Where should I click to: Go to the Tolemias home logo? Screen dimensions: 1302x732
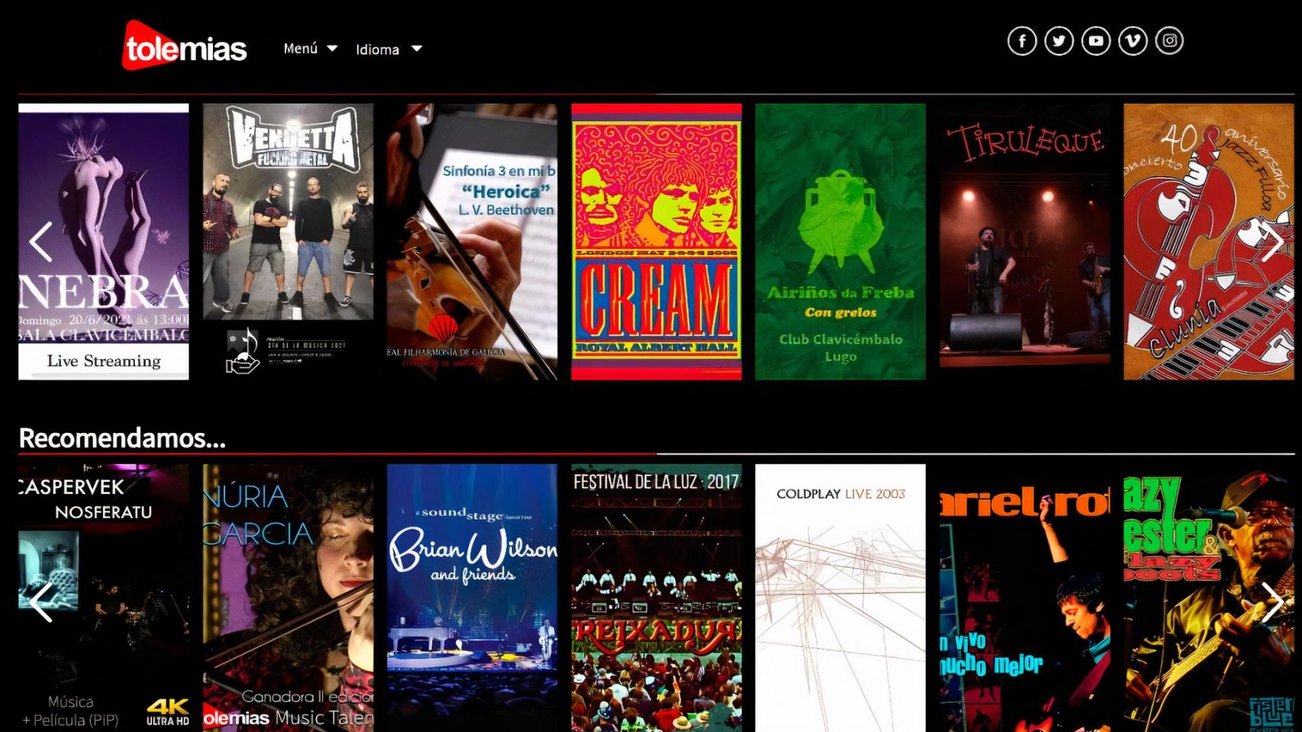pos(184,46)
